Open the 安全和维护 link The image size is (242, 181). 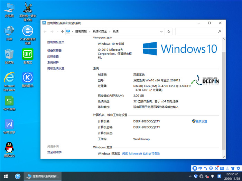pyautogui.click(x=54, y=152)
